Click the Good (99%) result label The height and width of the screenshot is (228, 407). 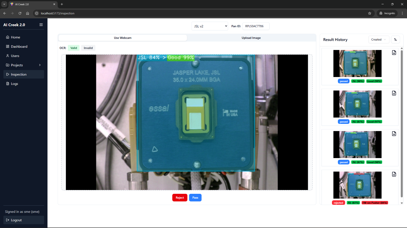374,81
